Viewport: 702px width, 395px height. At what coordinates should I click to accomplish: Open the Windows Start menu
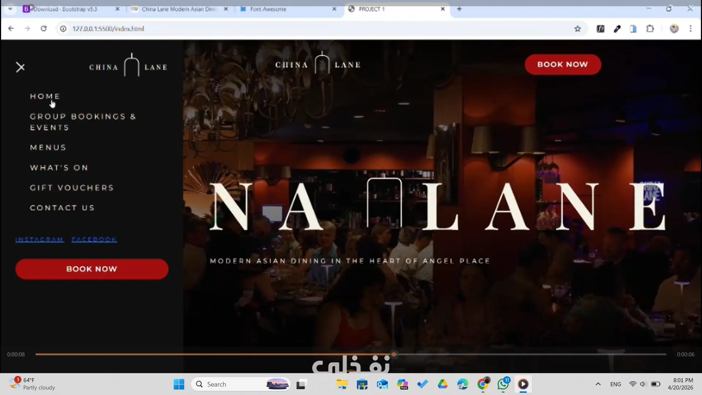(179, 384)
